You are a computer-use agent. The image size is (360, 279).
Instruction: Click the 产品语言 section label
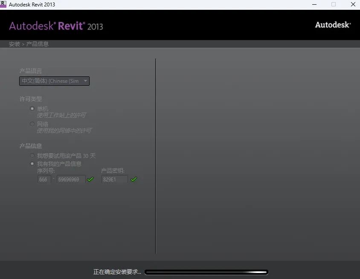31,71
